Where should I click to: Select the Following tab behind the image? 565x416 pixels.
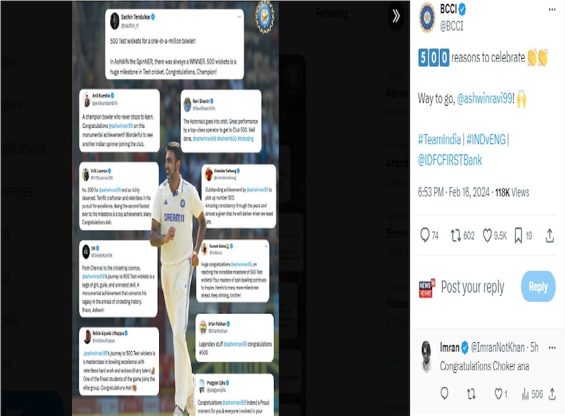pos(332,14)
